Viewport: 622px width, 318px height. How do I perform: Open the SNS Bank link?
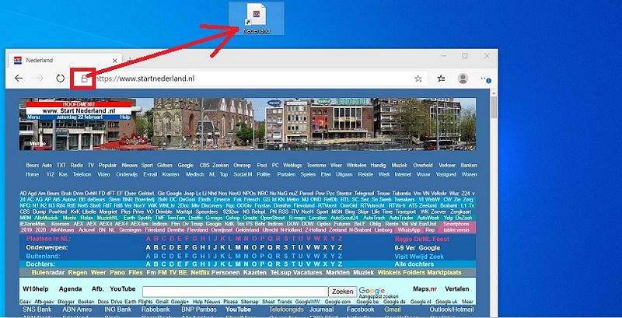37,309
